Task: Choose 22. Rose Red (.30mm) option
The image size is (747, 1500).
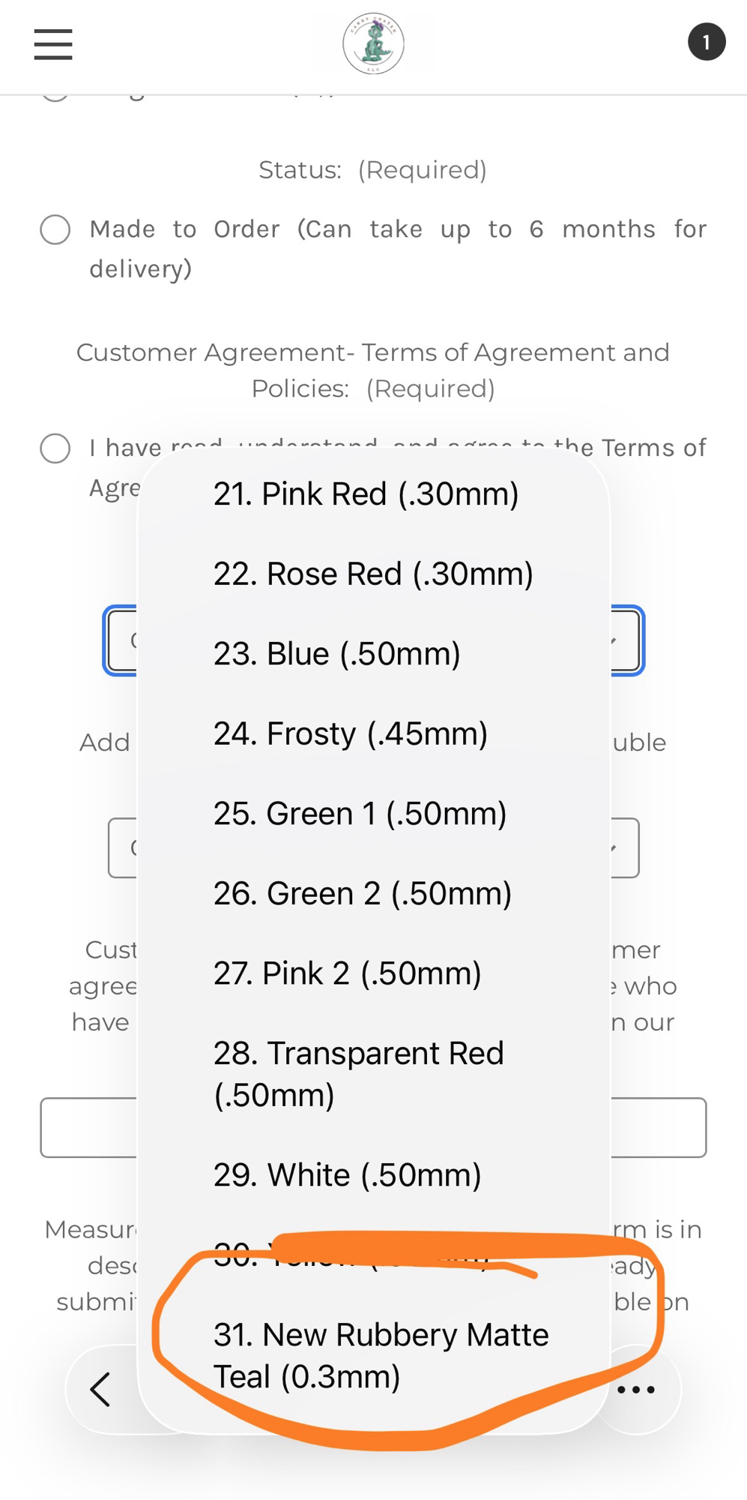Action: click(373, 574)
